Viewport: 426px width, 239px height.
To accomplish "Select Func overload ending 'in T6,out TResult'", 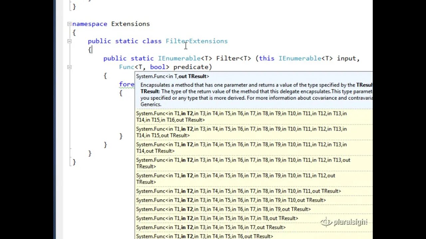I will coord(254,236).
